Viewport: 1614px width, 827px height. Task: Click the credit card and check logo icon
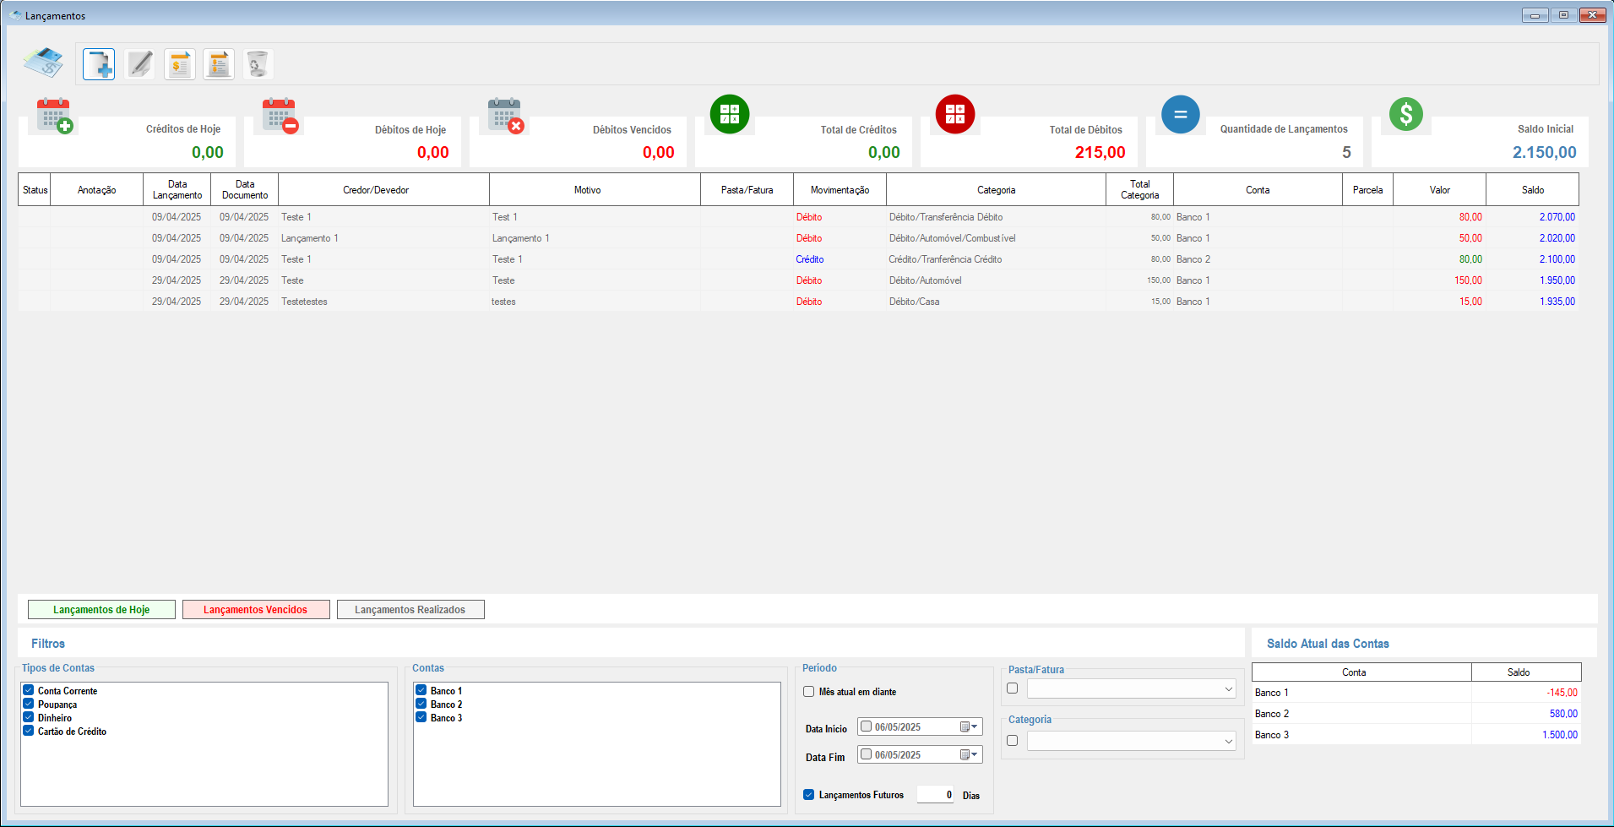pyautogui.click(x=43, y=63)
